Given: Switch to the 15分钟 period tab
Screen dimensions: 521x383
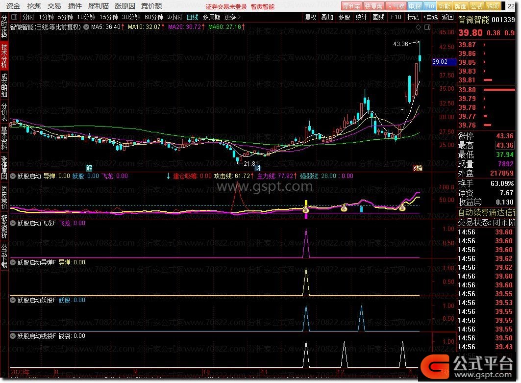Looking at the screenshot, I should coord(109,17).
